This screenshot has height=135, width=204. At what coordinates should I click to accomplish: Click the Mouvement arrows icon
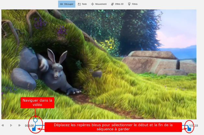click(x=93, y=4)
